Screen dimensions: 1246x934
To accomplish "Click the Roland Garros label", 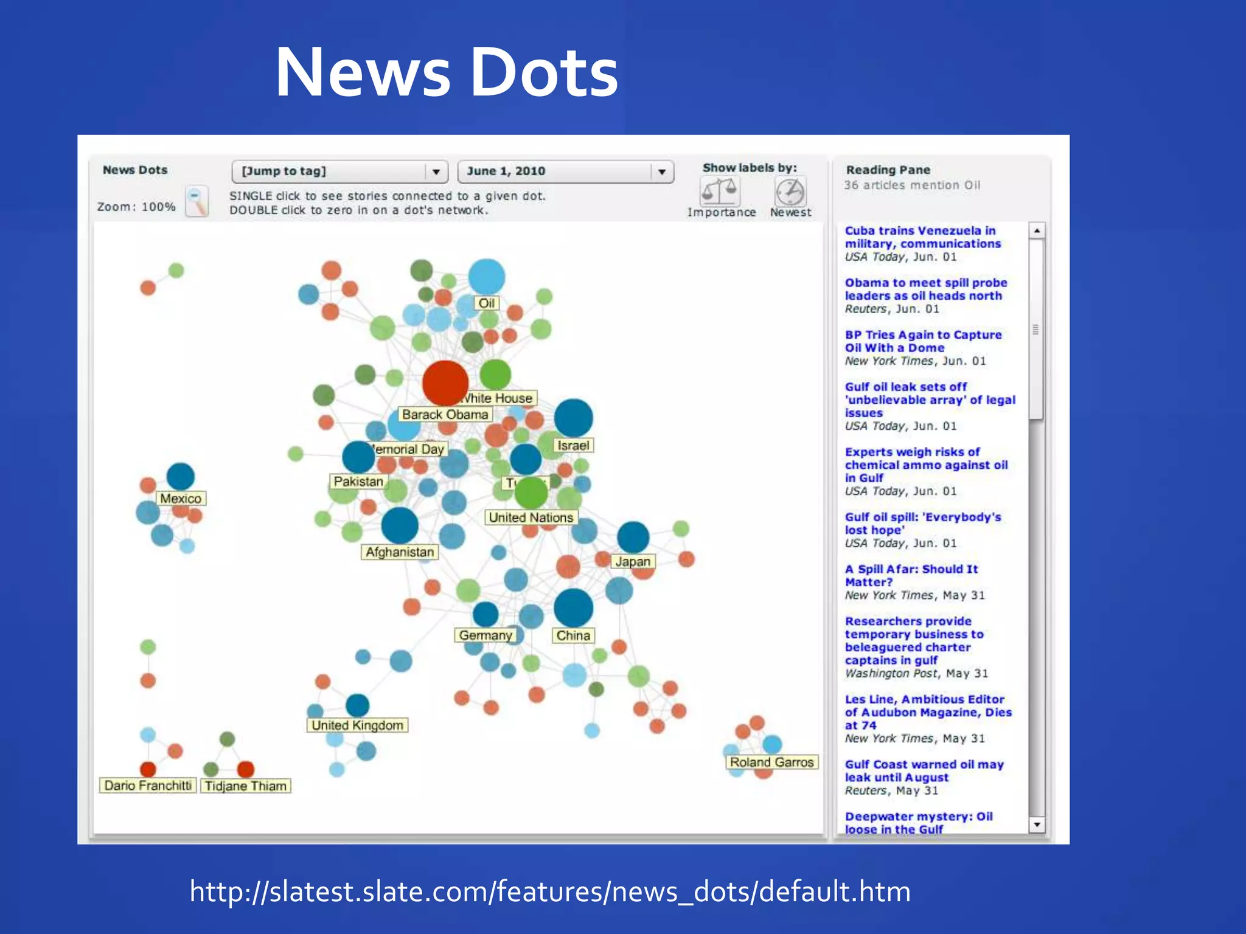I will [x=771, y=762].
